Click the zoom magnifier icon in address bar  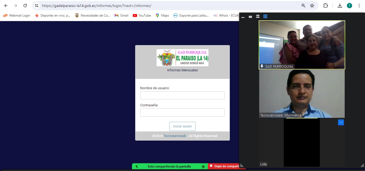tap(303, 6)
